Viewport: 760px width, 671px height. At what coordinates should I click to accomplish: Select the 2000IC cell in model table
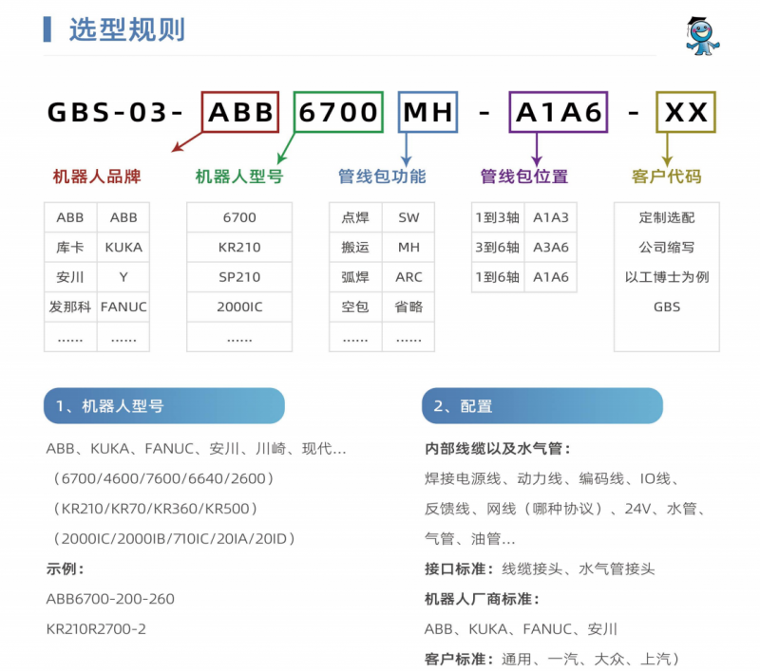pyautogui.click(x=239, y=307)
